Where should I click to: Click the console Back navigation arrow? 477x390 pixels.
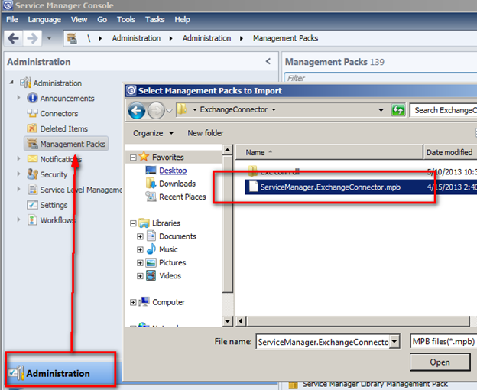[x=14, y=38]
